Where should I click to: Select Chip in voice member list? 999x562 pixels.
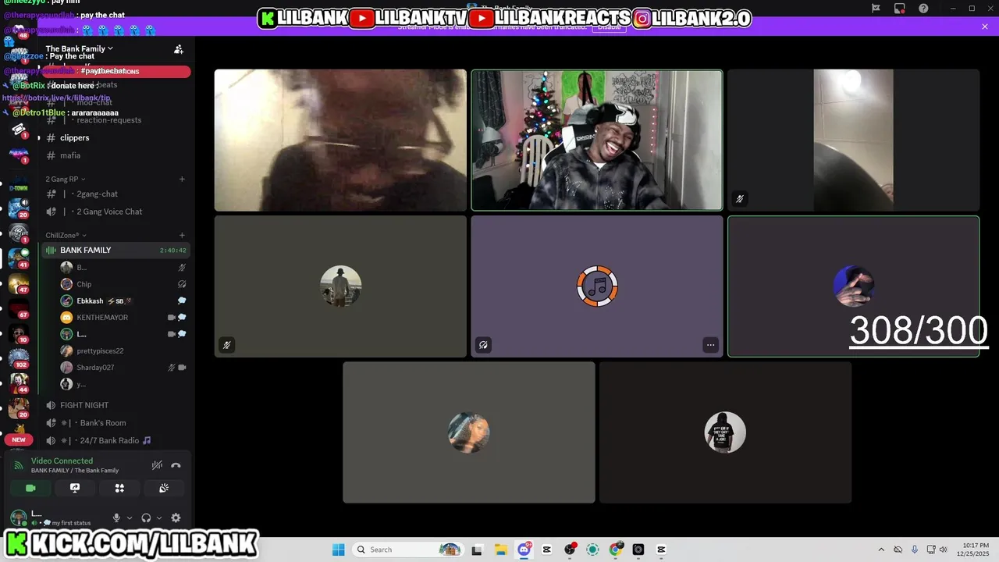pos(123,284)
